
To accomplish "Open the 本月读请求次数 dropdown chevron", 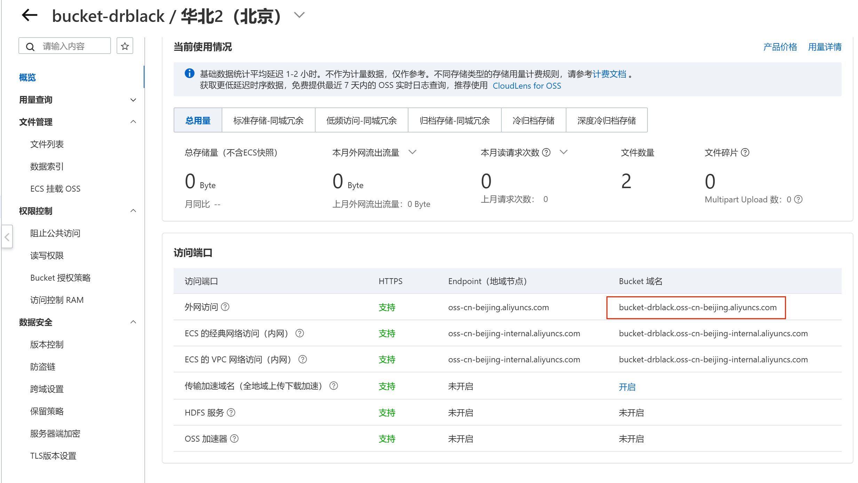I will click(564, 152).
